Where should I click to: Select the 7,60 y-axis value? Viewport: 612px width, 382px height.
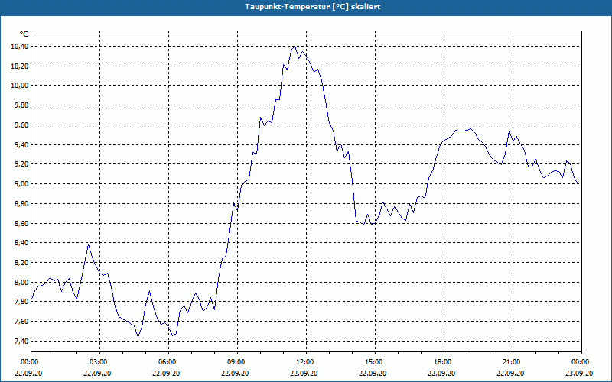[22, 322]
